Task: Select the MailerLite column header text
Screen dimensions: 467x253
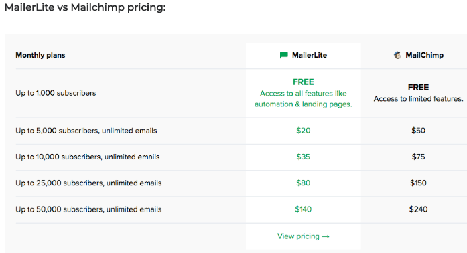Action: point(310,55)
